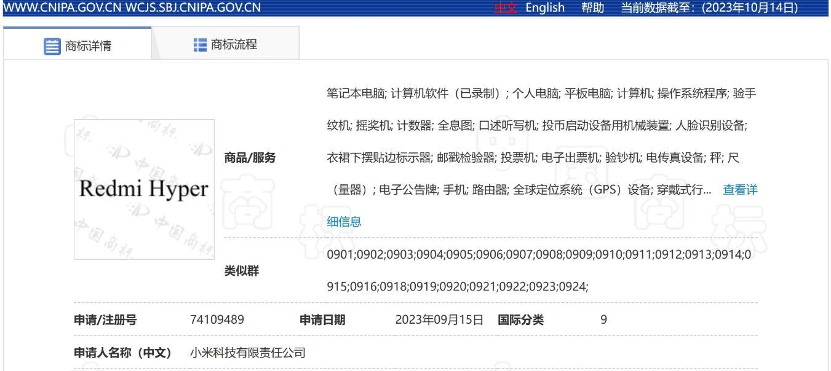Select applicant name 小米科技有限责任公司
Viewport: 831px width, 371px height.
[248, 353]
